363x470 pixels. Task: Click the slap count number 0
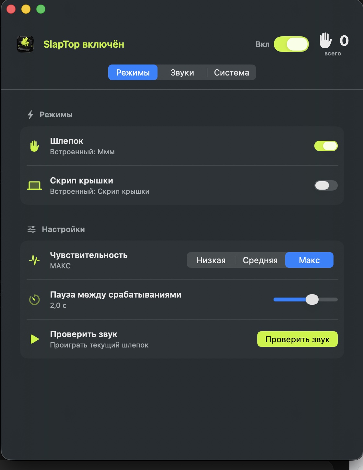coord(344,41)
